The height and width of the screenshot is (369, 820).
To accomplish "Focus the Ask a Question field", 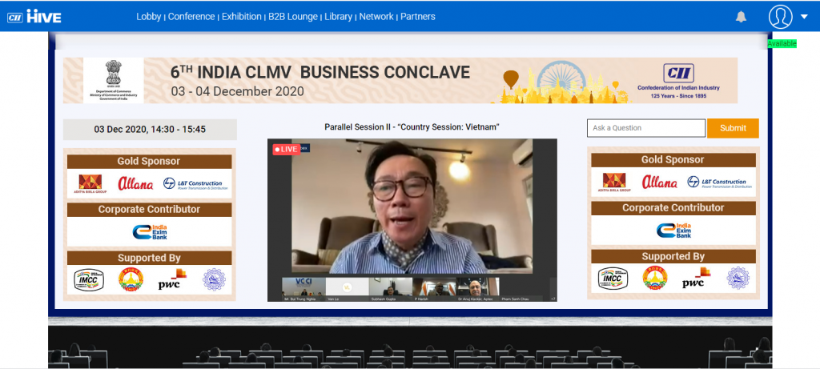I will point(645,128).
